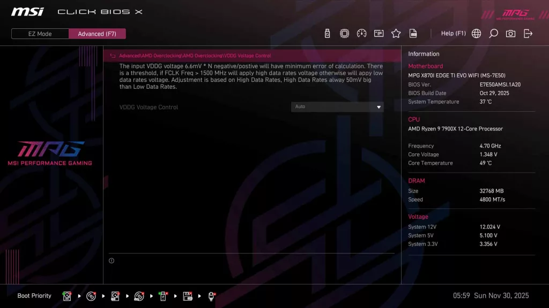Select the first hard drive in Boot Priority
Image resolution: width=549 pixels, height=308 pixels.
tap(66, 296)
